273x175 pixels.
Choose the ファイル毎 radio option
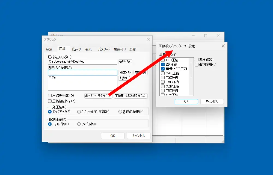point(79,124)
